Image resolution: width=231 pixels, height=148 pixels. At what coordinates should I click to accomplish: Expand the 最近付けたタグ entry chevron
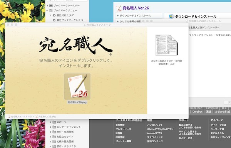pyautogui.click(x=50, y=15)
